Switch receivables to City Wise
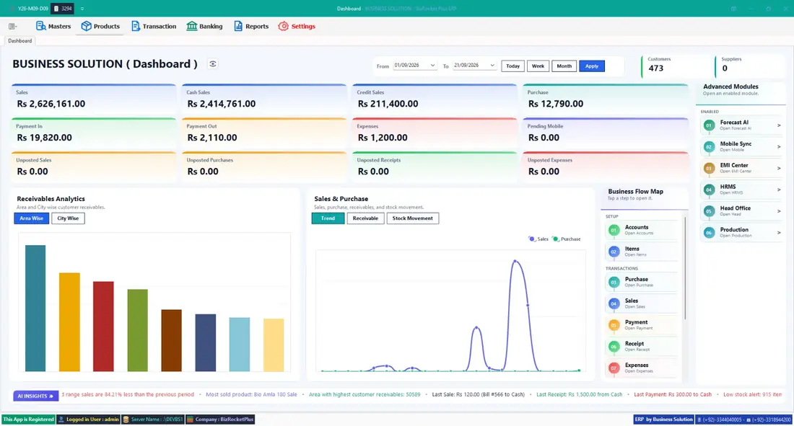The image size is (794, 426). pyautogui.click(x=68, y=218)
